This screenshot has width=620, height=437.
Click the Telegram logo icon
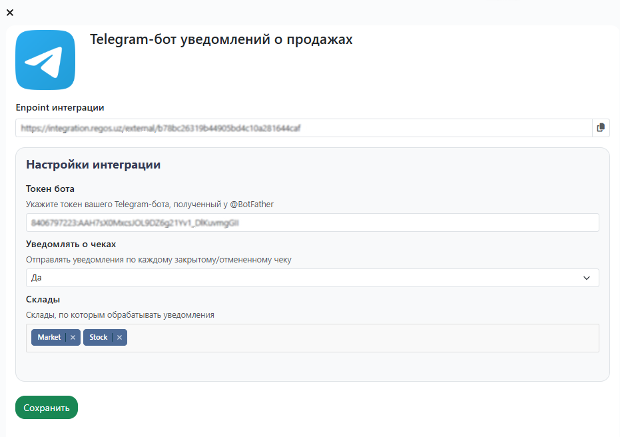45,60
